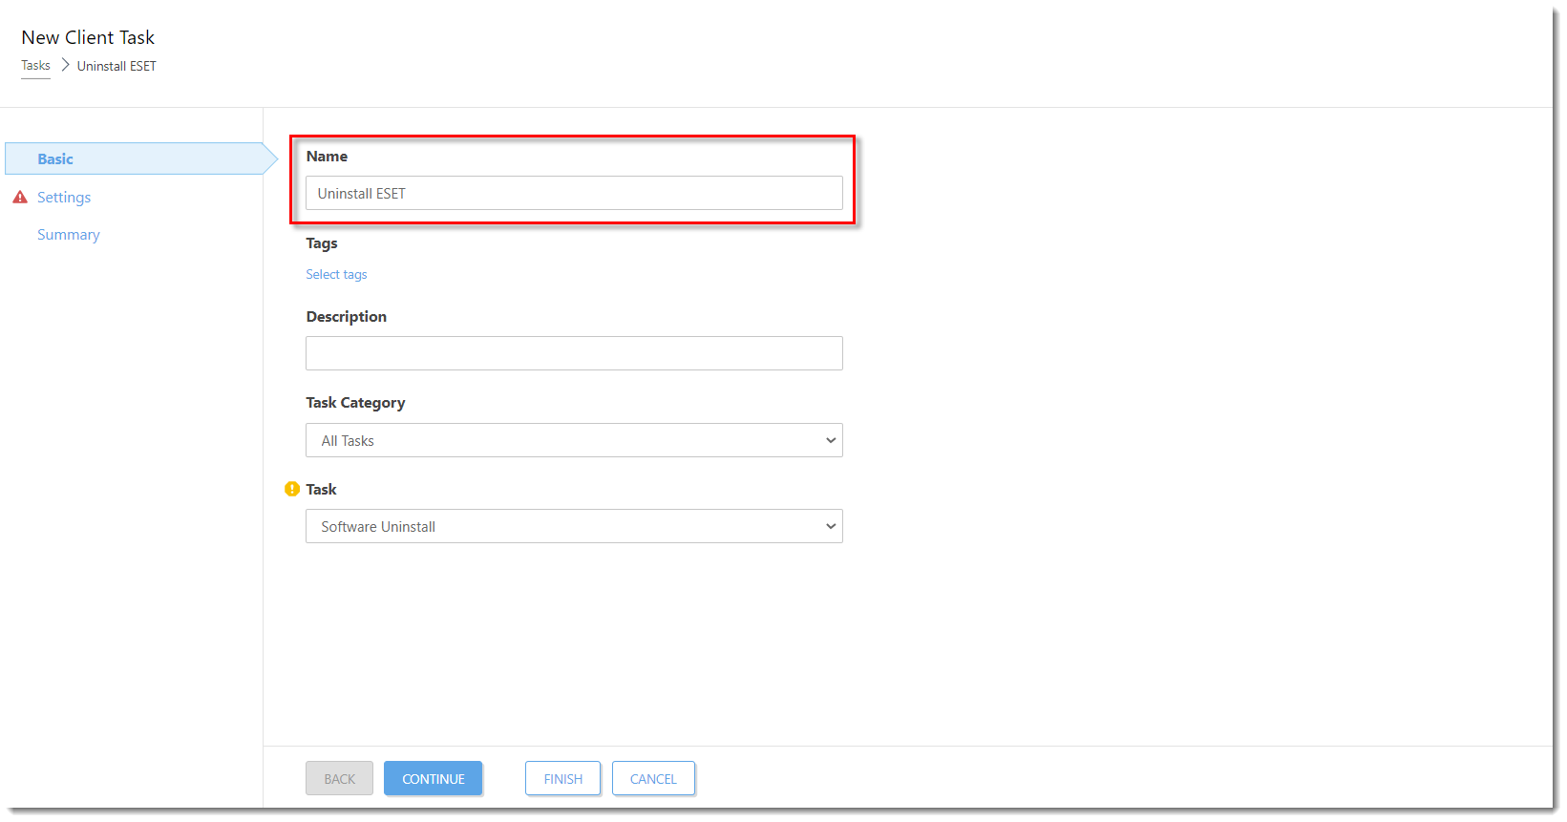Click the red warning icon beside Settings
This screenshot has width=1567, height=822.
(20, 197)
